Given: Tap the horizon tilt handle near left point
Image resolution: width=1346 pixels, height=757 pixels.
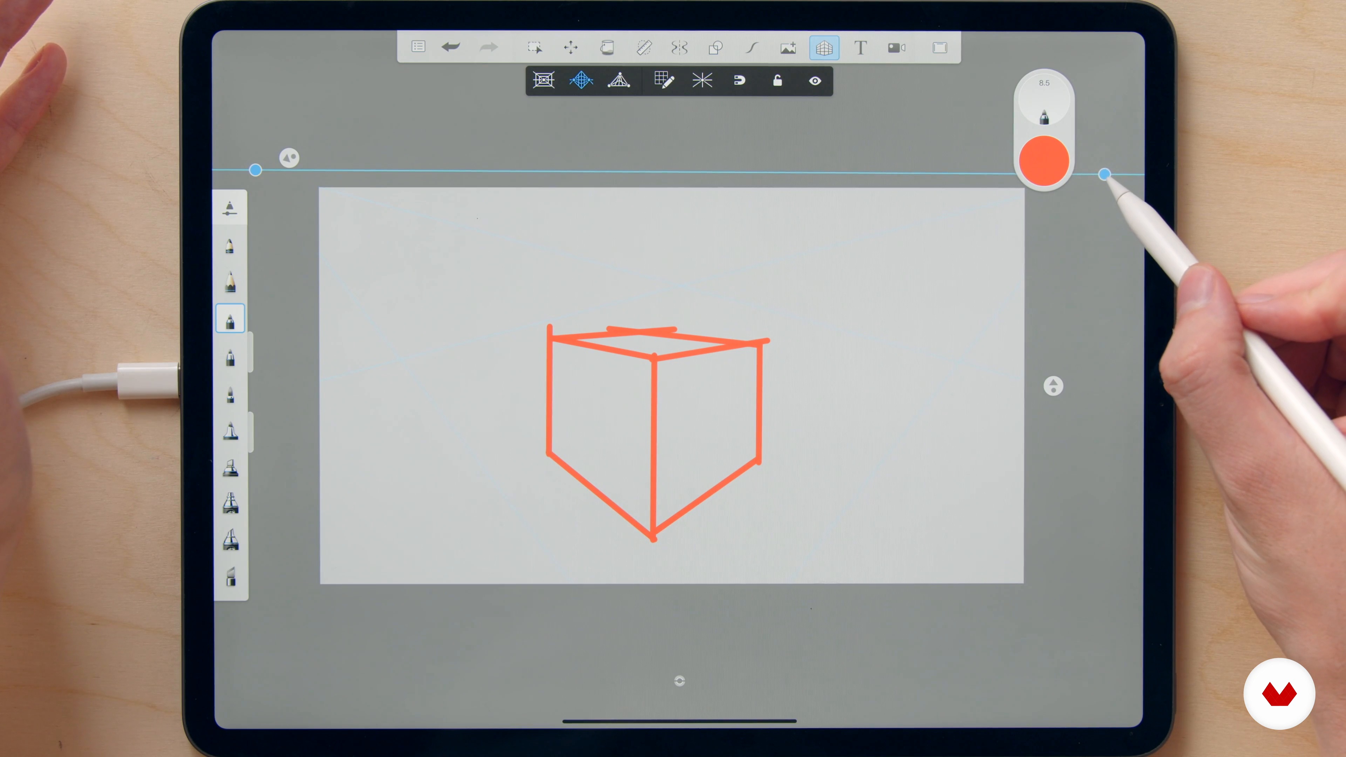Looking at the screenshot, I should (x=289, y=157).
